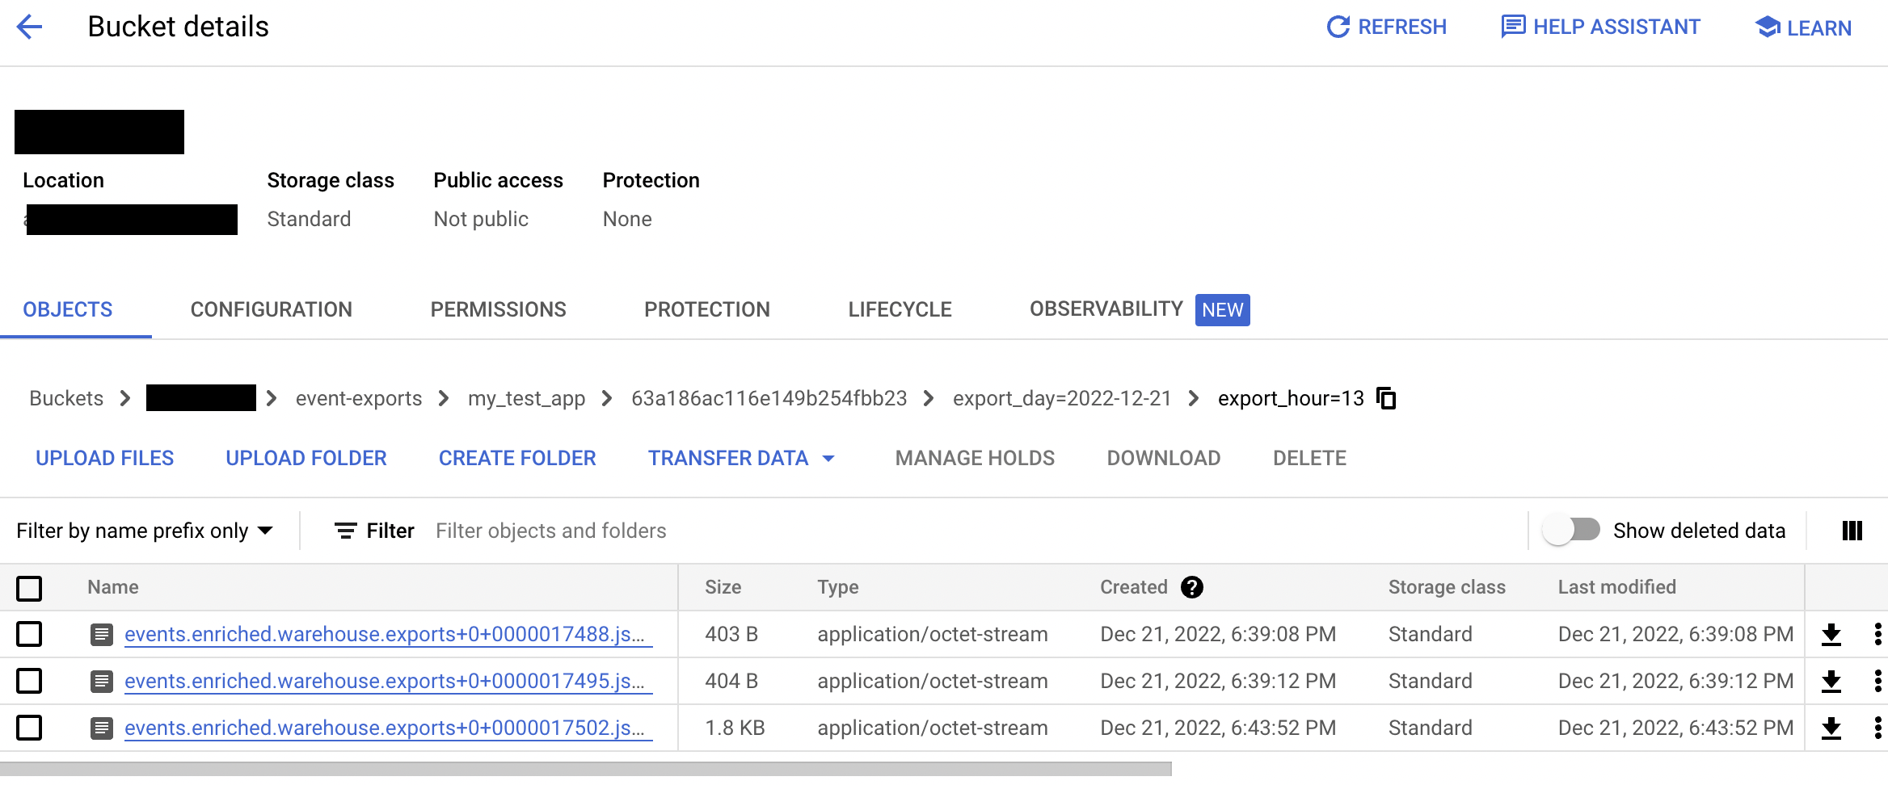
Task: Click the Created column help question mark
Action: click(1192, 587)
